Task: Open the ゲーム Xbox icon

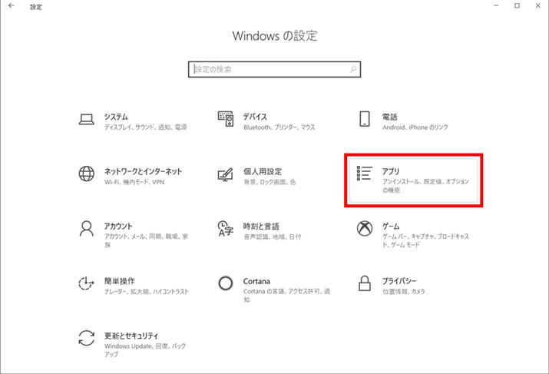Action: [365, 228]
